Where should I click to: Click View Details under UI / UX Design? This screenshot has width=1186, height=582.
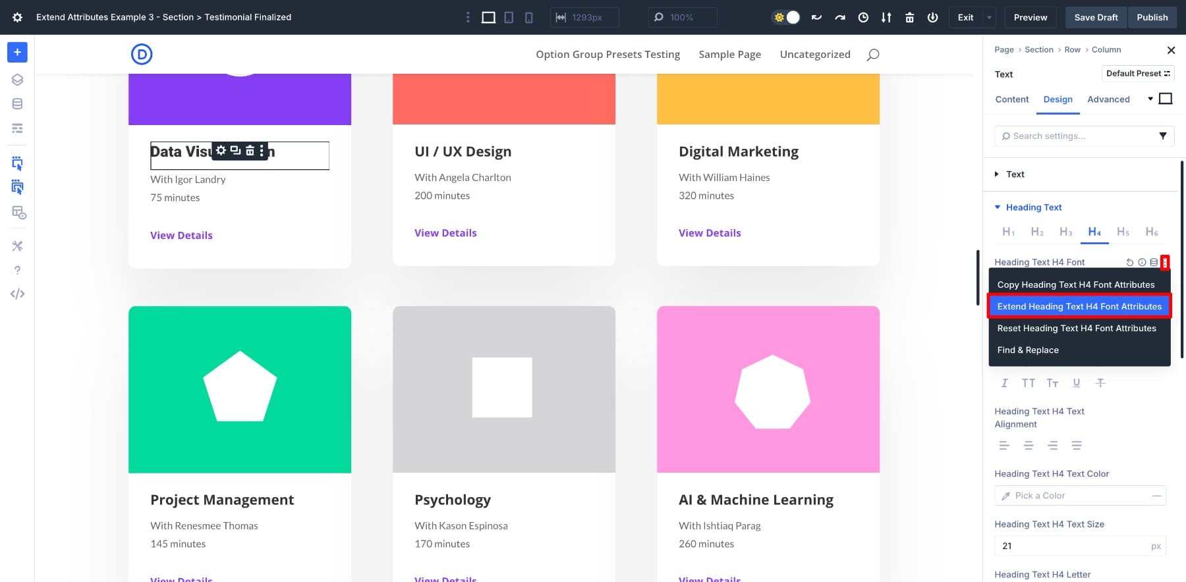coord(445,233)
